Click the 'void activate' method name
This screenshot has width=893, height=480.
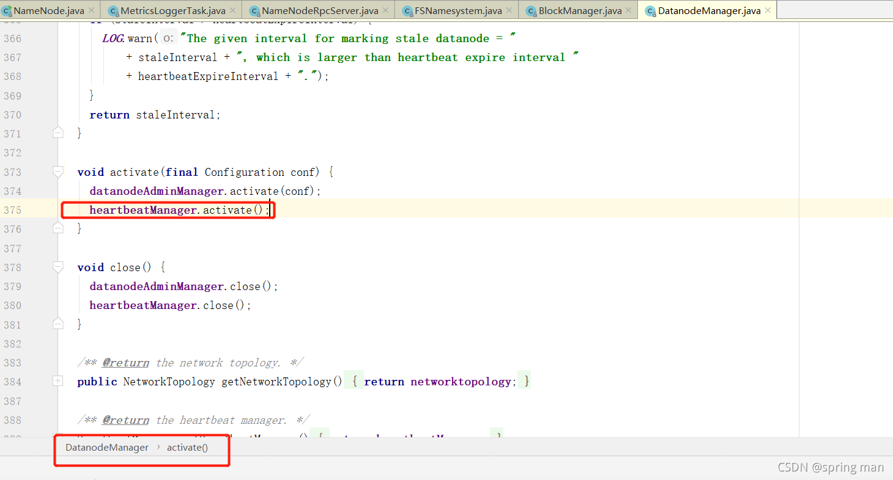pos(136,172)
